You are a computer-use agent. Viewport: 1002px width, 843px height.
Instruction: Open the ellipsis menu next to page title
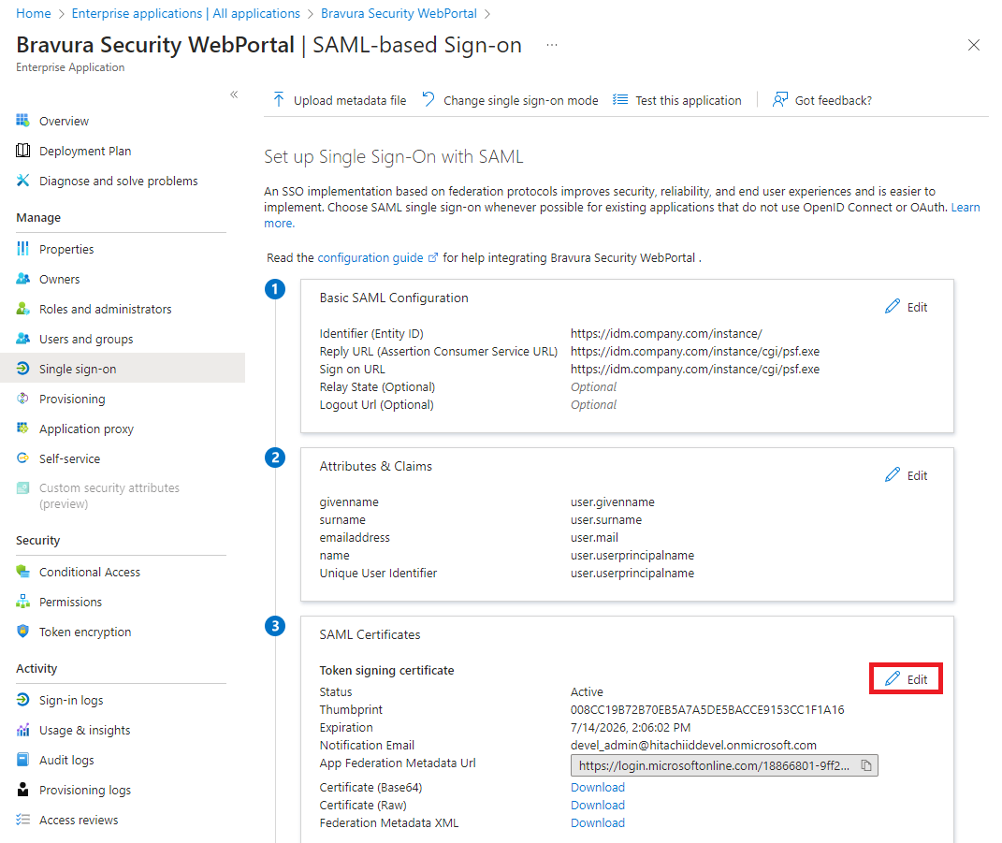(x=551, y=45)
